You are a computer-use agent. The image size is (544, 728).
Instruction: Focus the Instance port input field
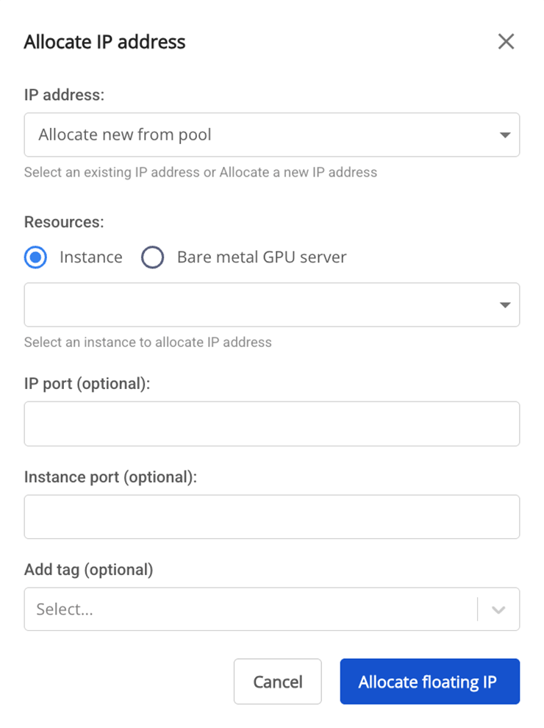(271, 517)
